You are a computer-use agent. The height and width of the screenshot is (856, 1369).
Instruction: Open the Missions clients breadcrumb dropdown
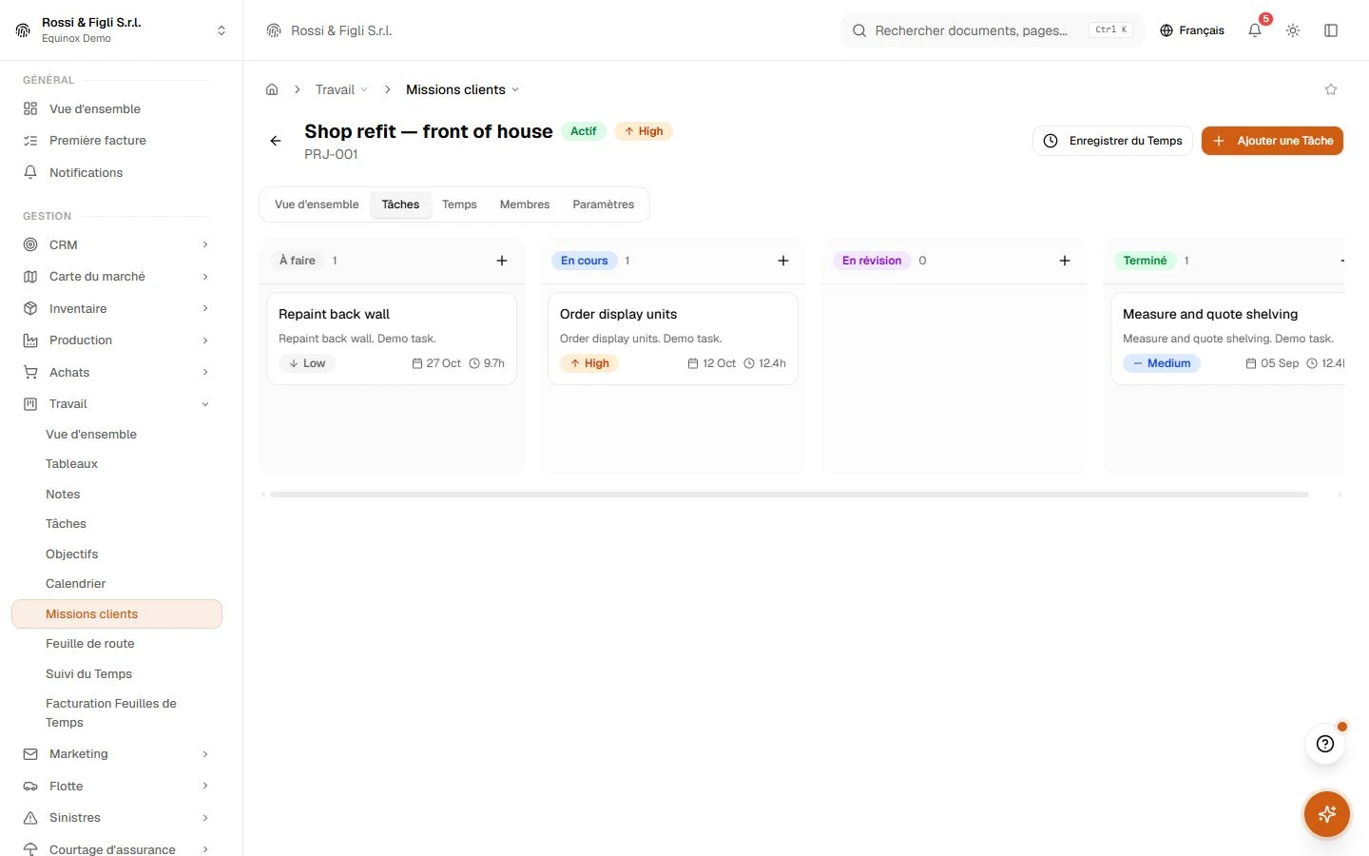(463, 89)
